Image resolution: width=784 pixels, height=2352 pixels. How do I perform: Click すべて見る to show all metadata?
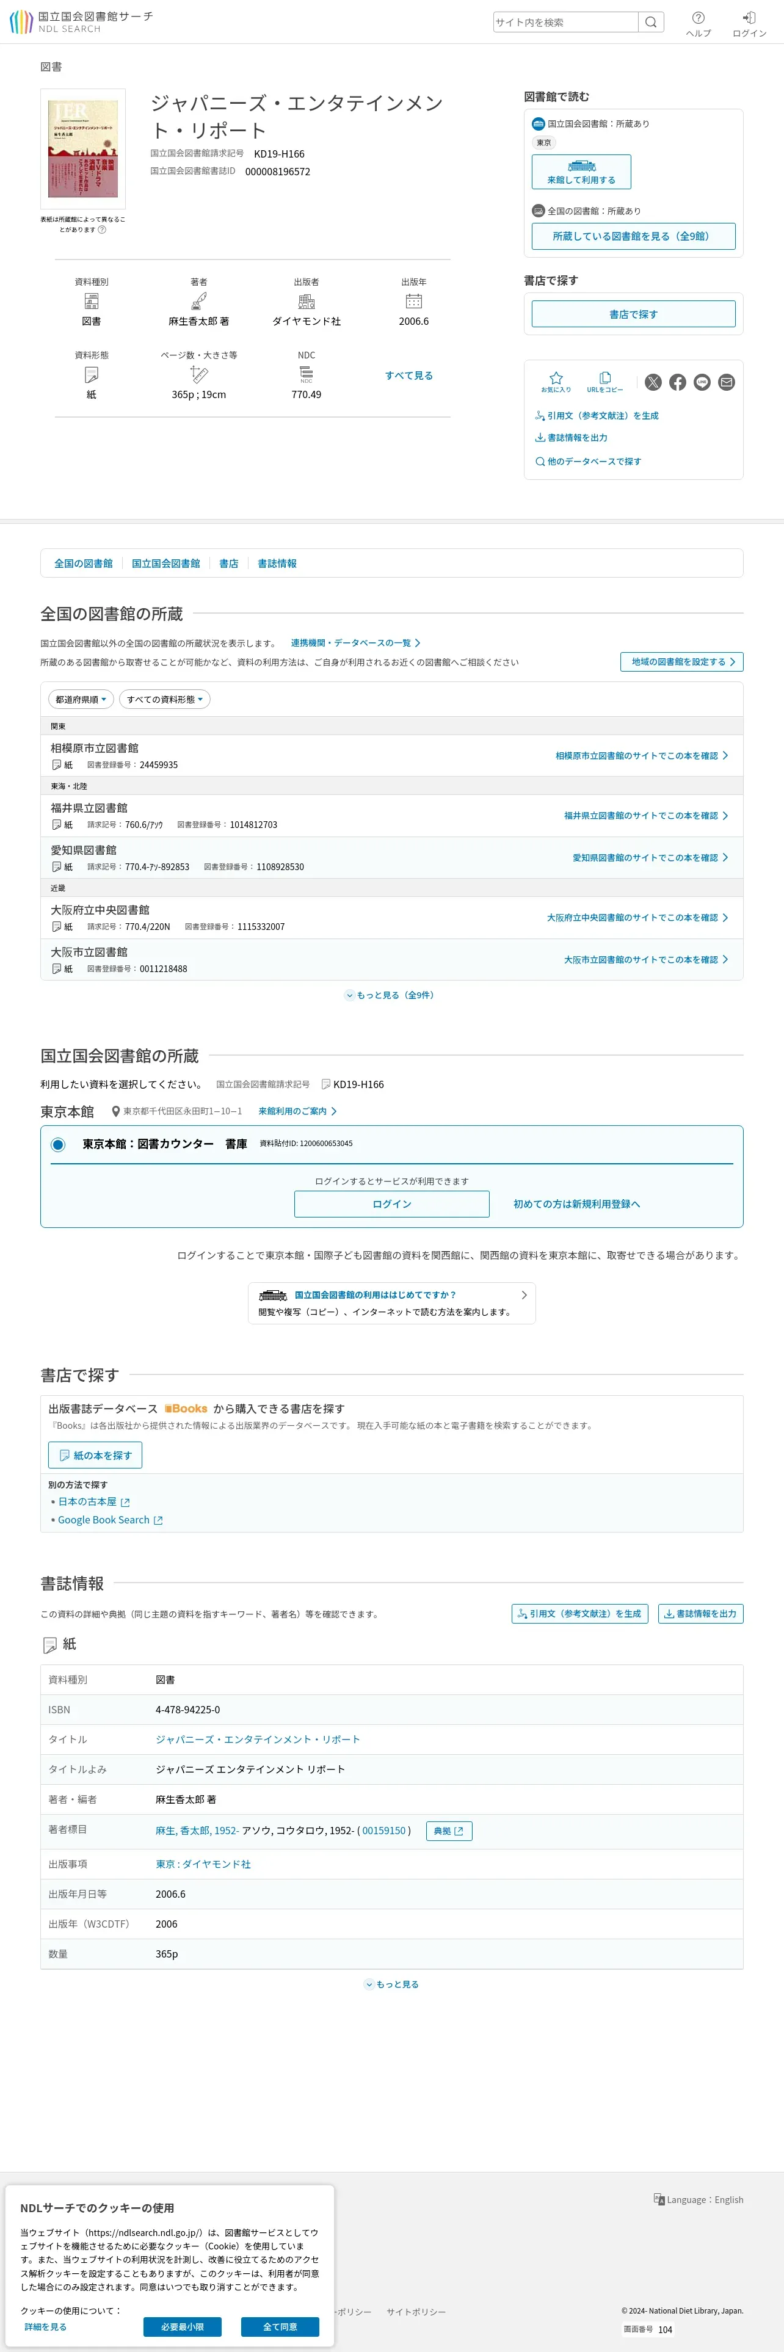tap(409, 376)
